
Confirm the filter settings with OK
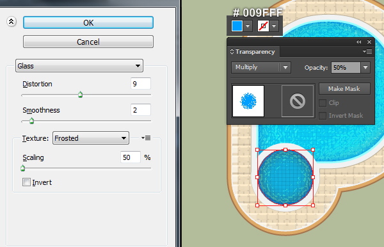pos(88,22)
